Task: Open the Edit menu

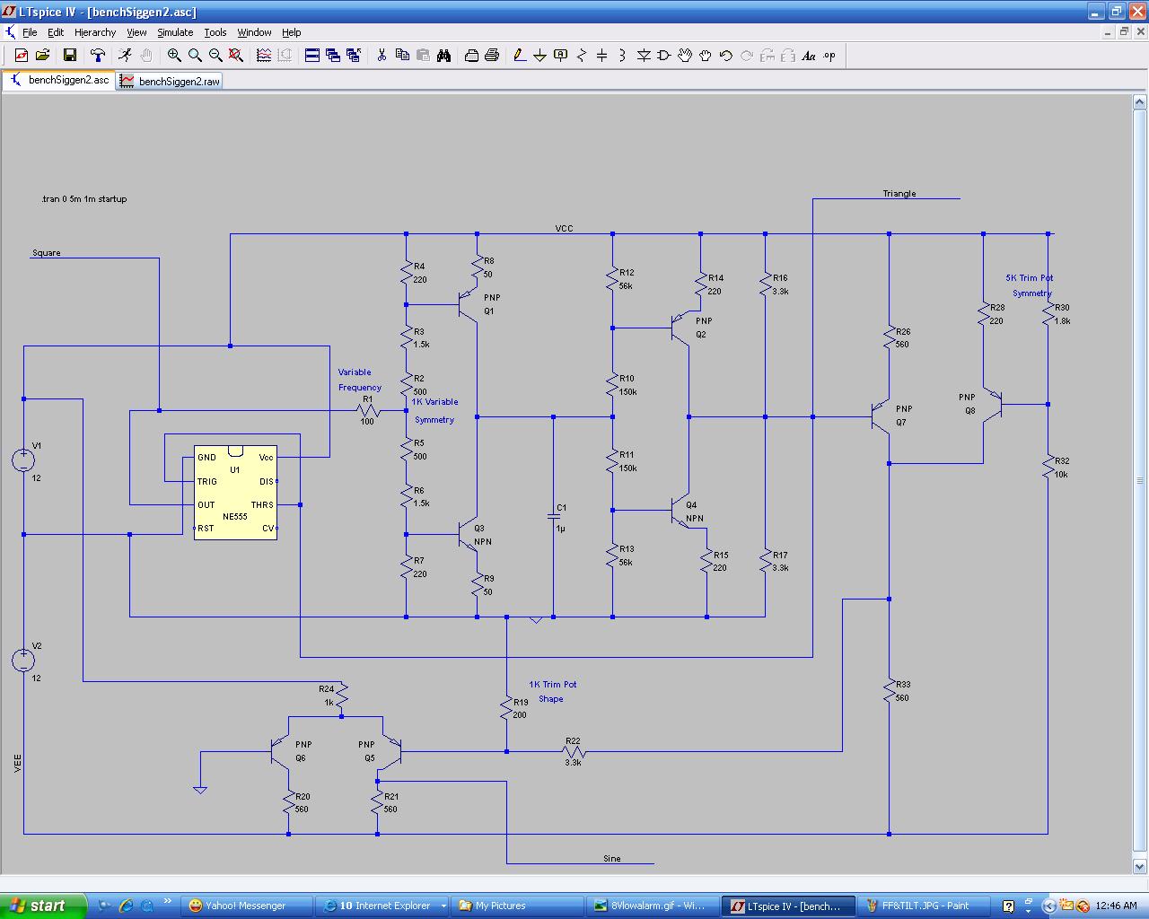Action: point(56,32)
